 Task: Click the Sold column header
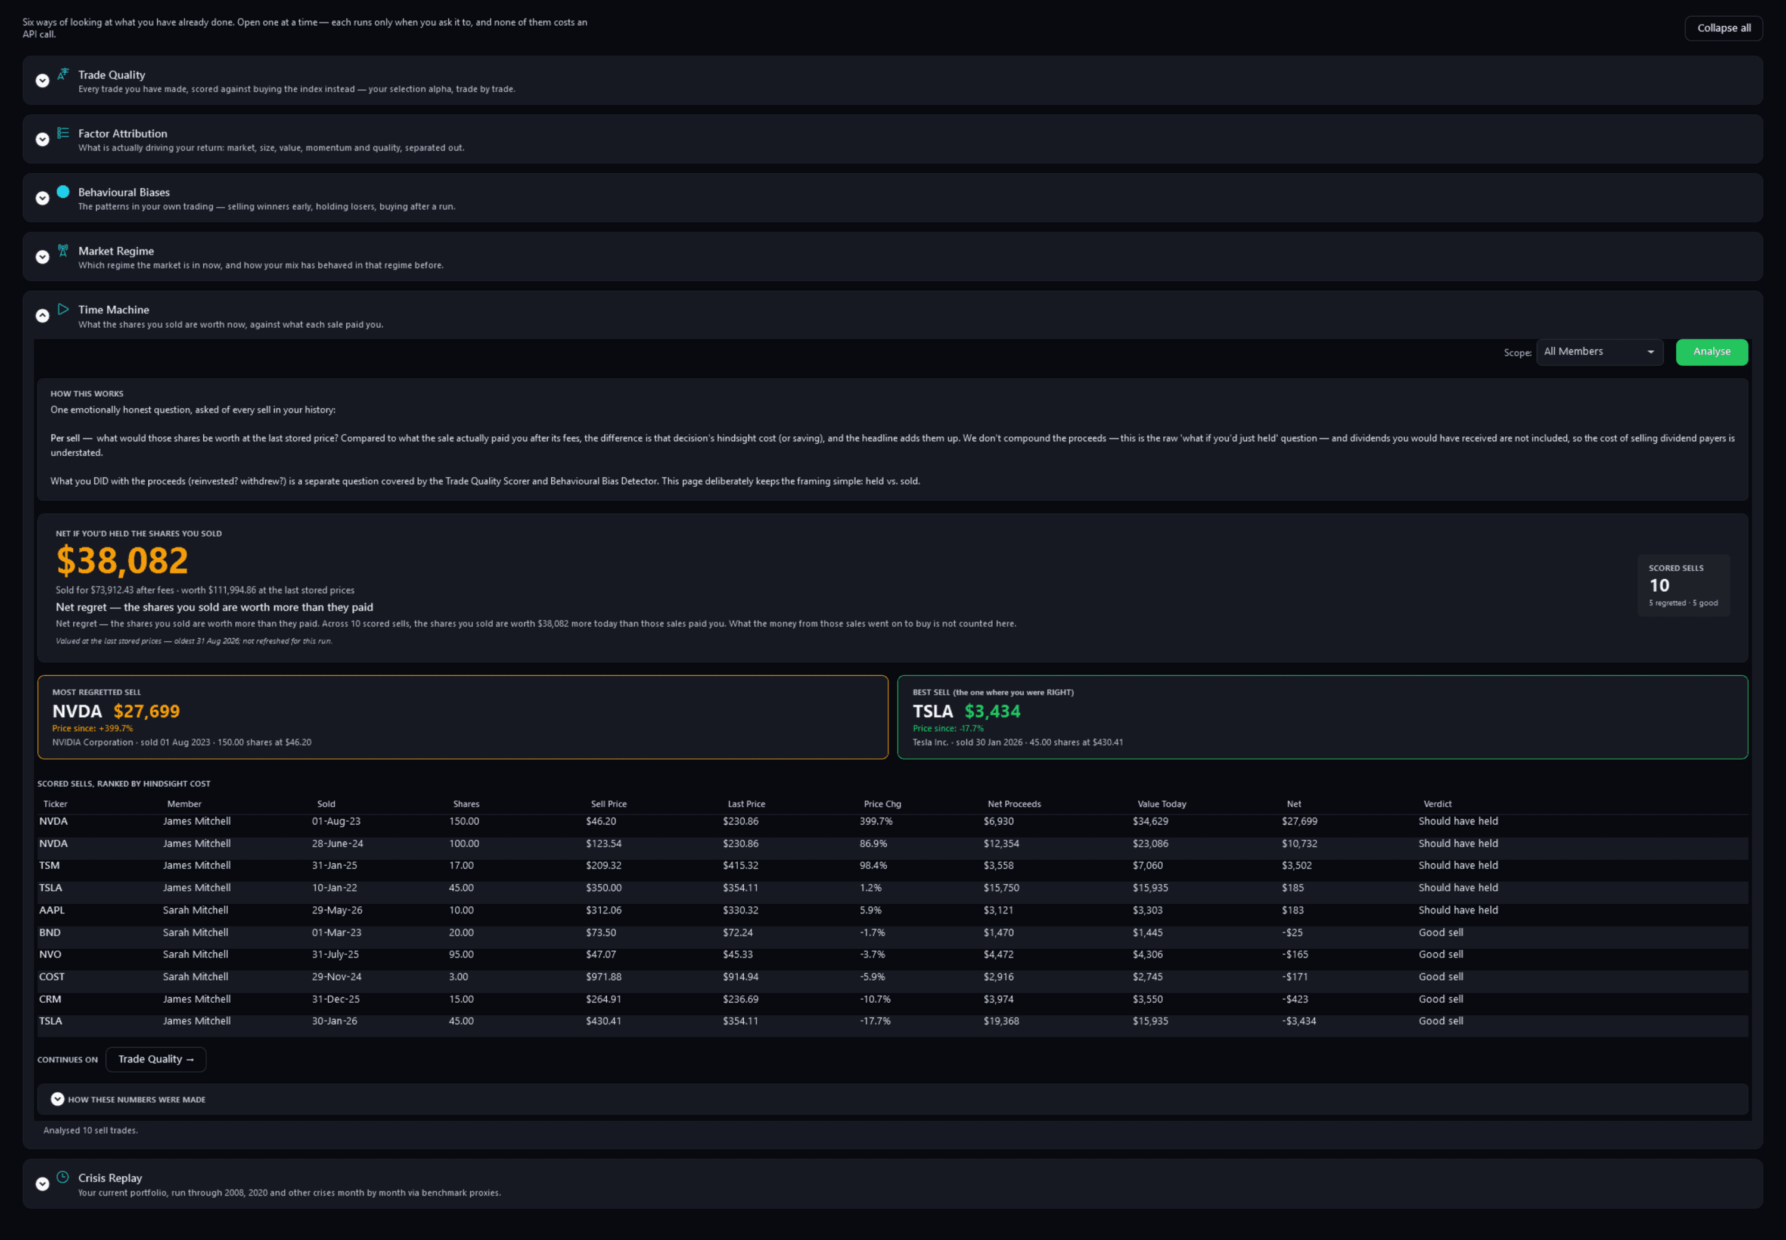point(327,804)
